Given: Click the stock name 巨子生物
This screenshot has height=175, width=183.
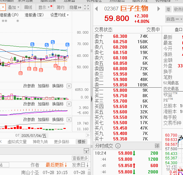Looking at the screenshot, I should tap(134, 9).
